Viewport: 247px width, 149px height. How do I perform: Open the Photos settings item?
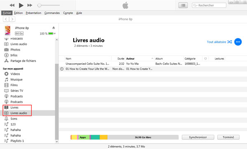[x=15, y=50]
